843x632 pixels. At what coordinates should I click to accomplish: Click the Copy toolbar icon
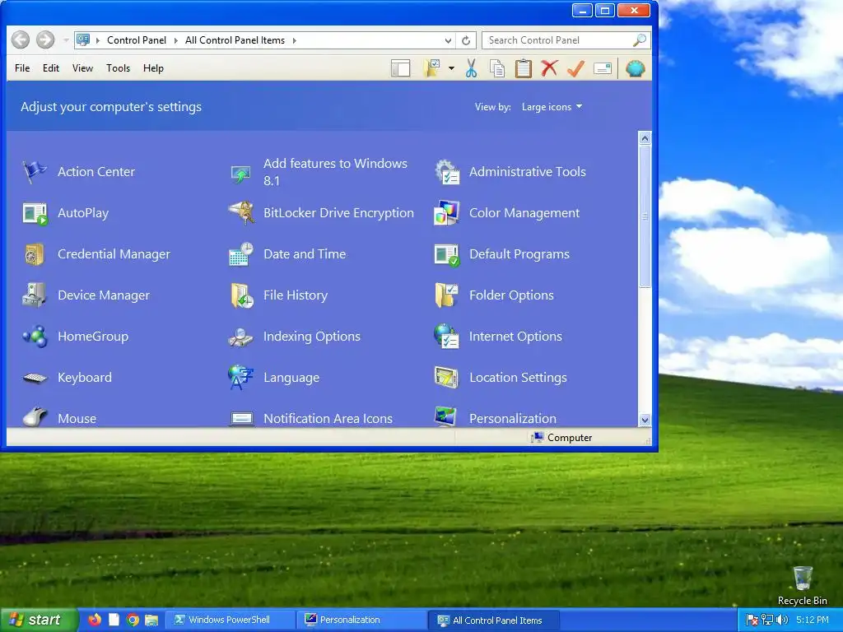(x=497, y=69)
